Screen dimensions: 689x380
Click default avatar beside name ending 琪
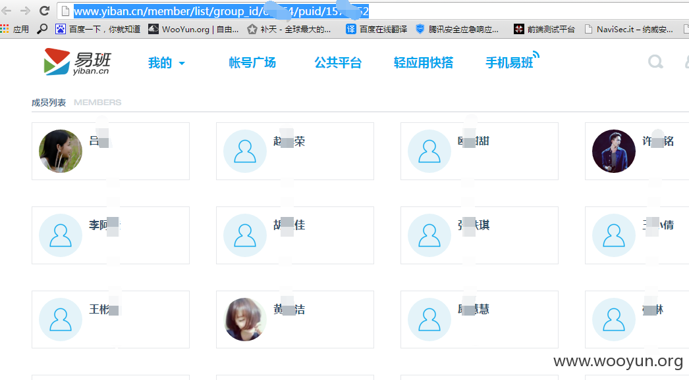coord(429,235)
